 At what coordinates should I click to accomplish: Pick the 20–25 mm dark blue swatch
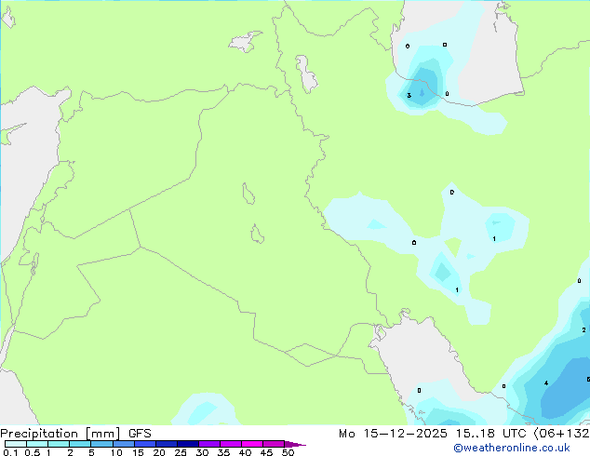point(167,444)
